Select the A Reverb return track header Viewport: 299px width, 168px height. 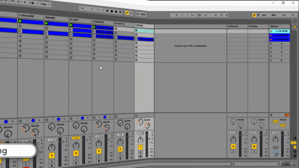[237, 26]
